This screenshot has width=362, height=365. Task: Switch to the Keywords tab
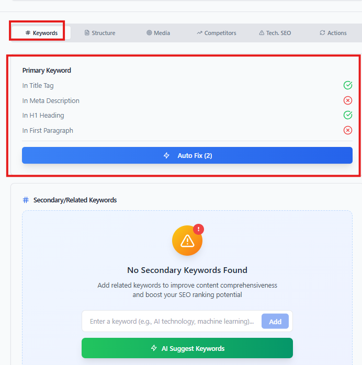coord(41,33)
